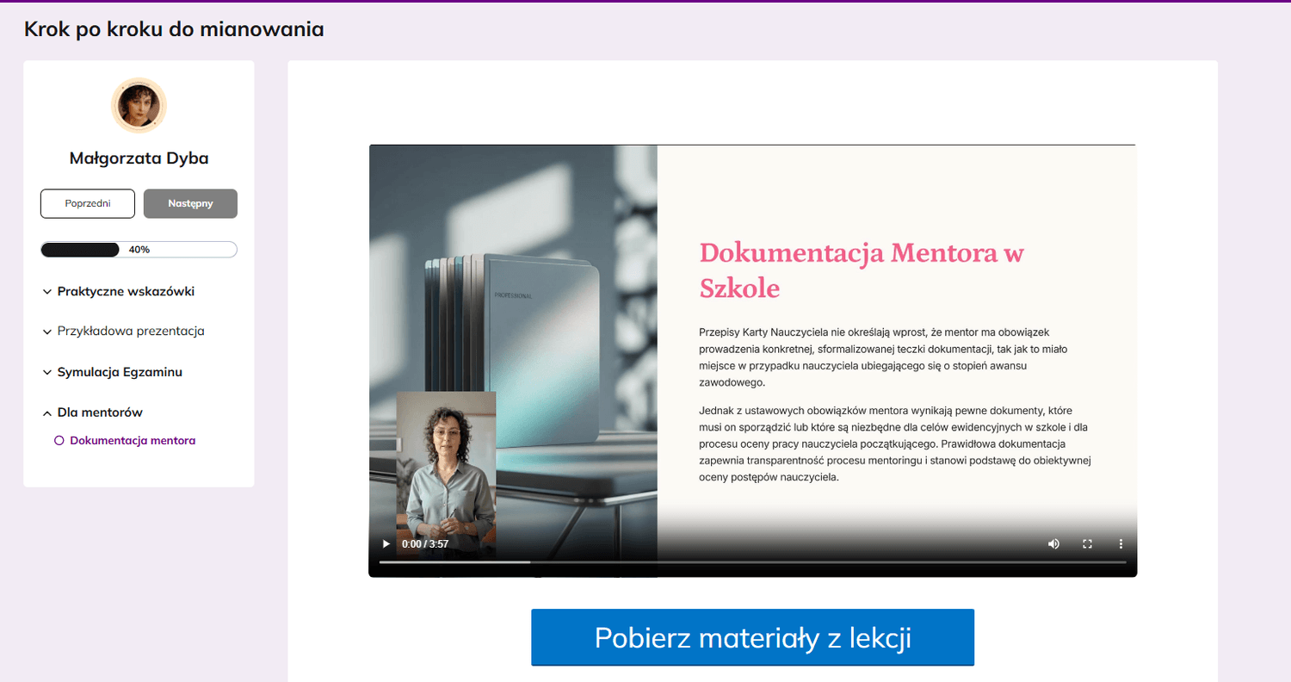1291x682 pixels.
Task: Select the circle next to Dokumentacja mentora
Action: coord(59,441)
